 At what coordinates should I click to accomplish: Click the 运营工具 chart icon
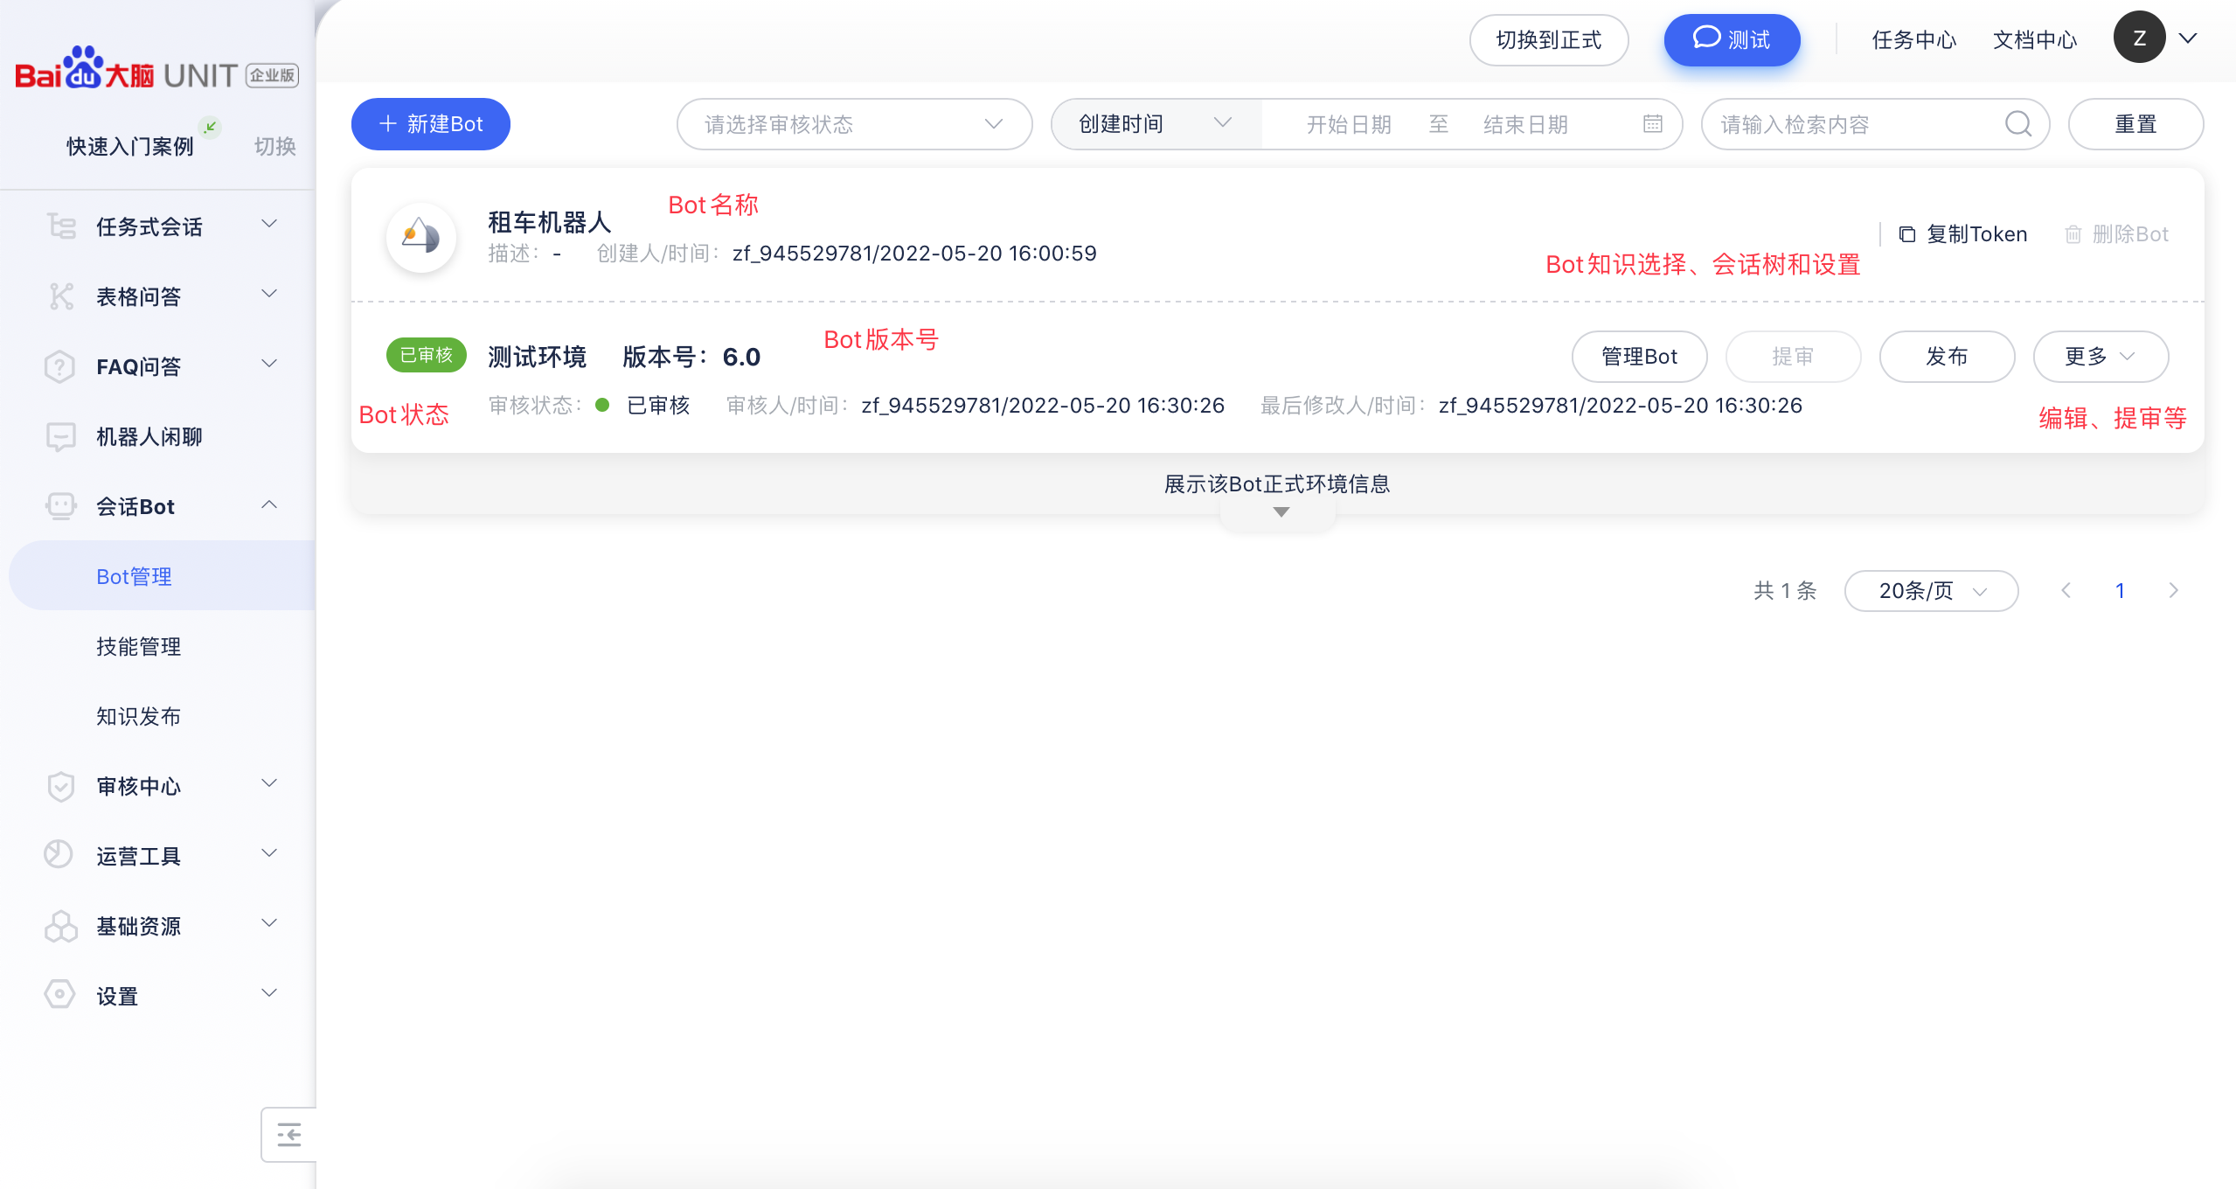point(59,855)
